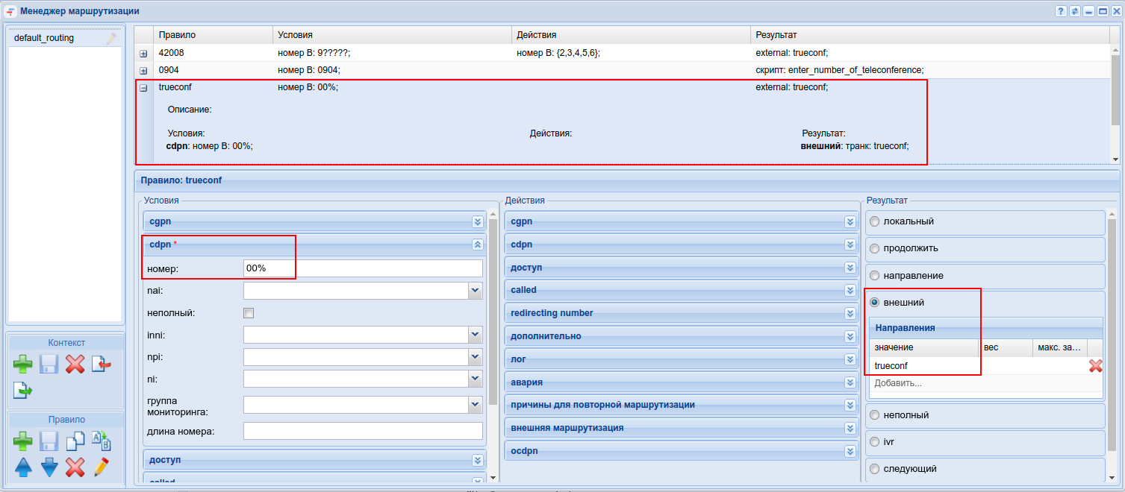Screen dimensions: 1125x492
Task: Move rule down with blue arrow
Action: click(49, 467)
